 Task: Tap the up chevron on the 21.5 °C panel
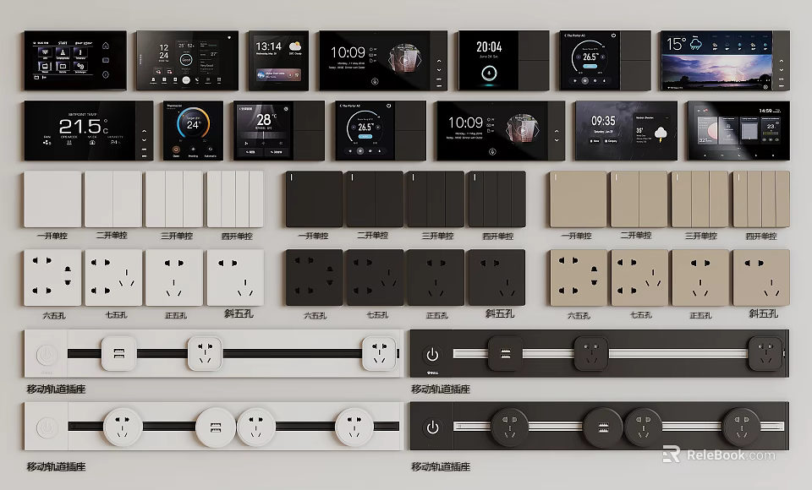(x=144, y=131)
